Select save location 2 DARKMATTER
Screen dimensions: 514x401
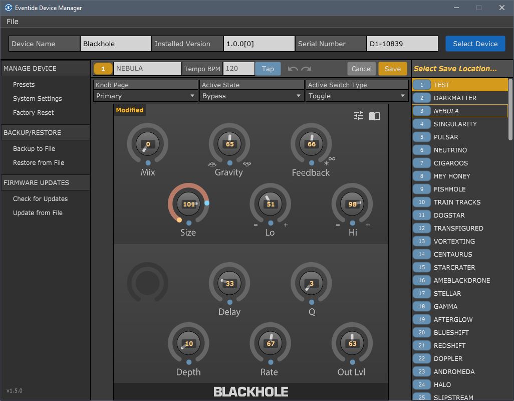pyautogui.click(x=460, y=98)
